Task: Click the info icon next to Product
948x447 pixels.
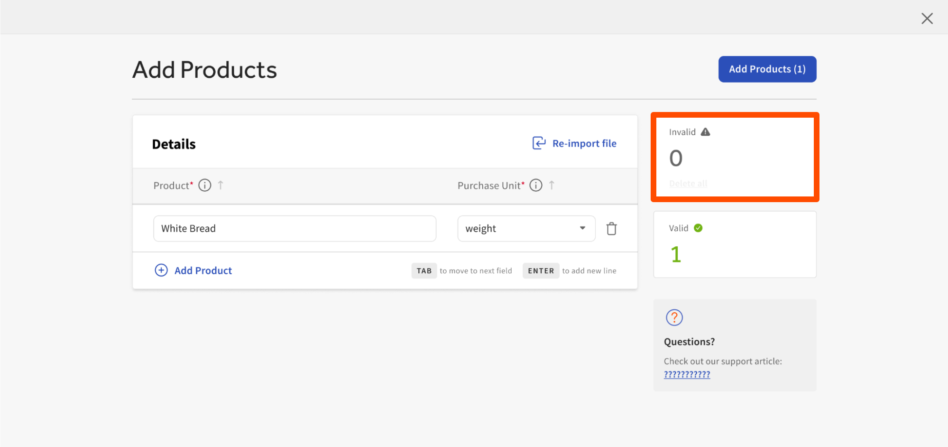Action: (204, 185)
